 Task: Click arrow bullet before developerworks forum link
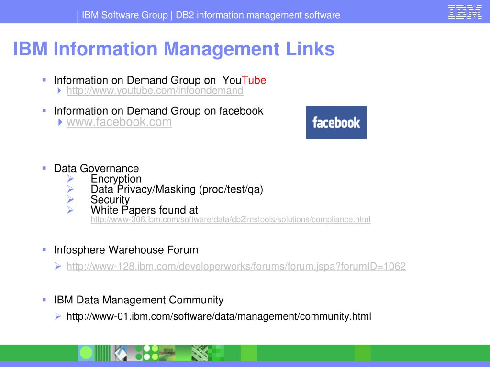(58, 266)
